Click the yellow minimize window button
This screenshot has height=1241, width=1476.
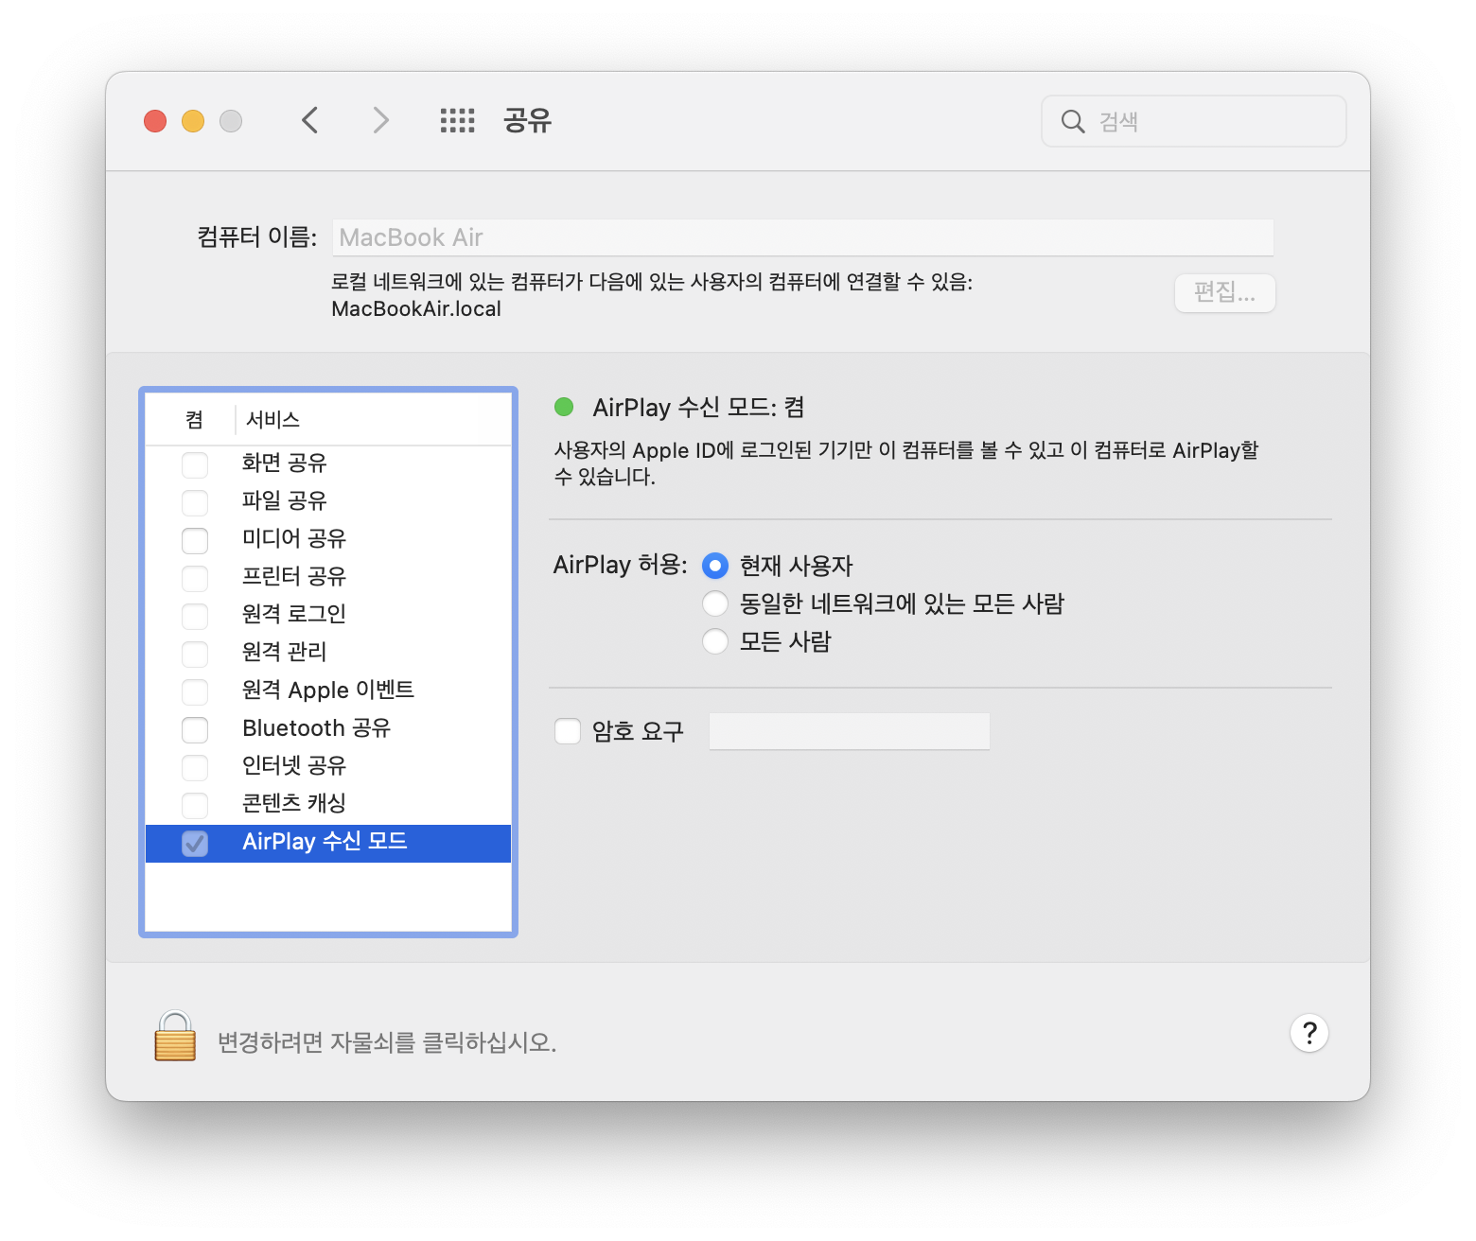tap(193, 121)
